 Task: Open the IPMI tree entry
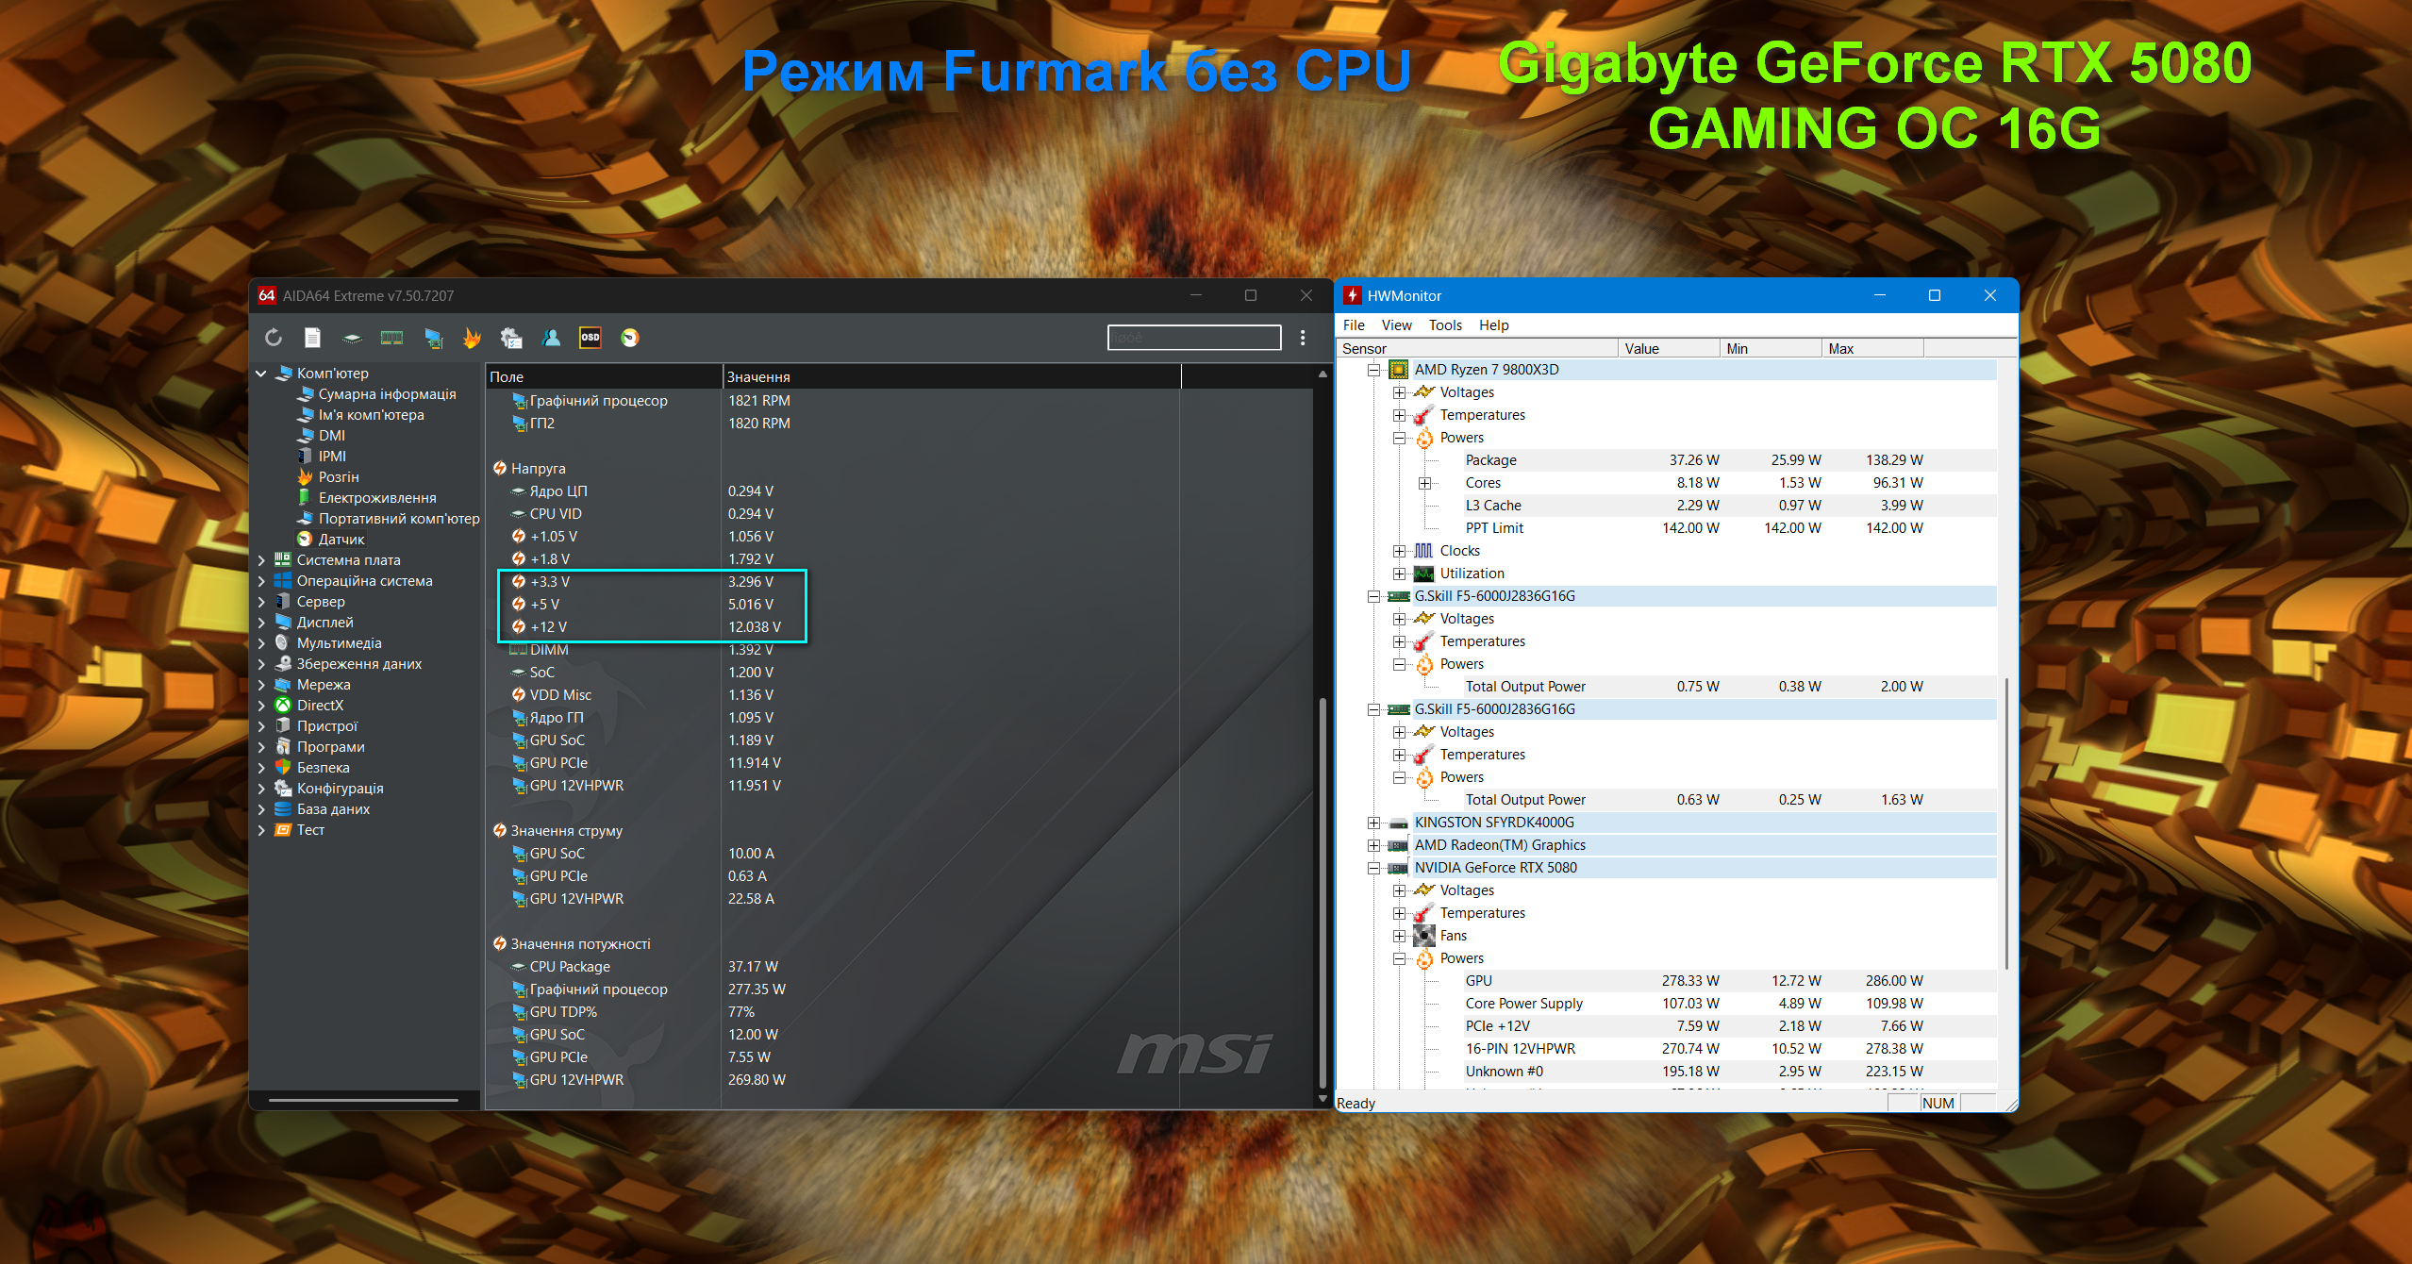click(332, 457)
